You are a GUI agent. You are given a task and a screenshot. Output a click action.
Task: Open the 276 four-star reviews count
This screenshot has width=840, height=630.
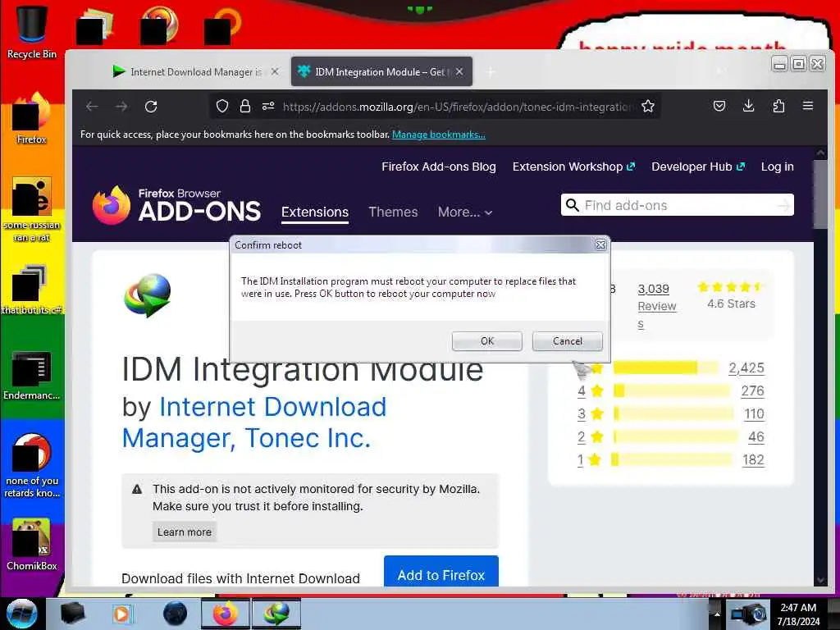point(753,391)
